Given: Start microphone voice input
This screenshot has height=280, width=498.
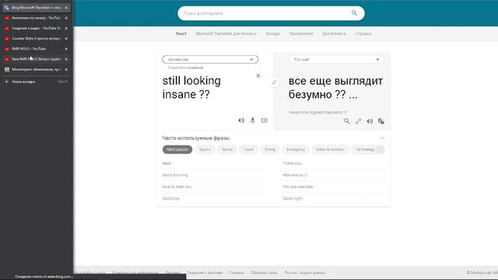Looking at the screenshot, I should point(252,121).
